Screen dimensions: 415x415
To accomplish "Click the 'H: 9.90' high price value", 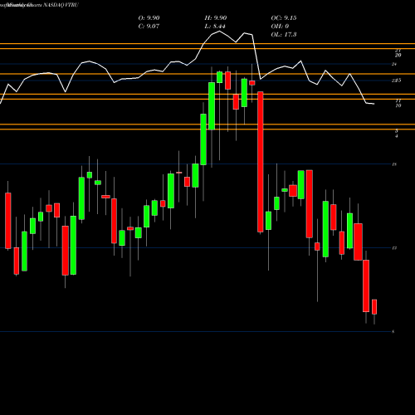I will [216, 18].
